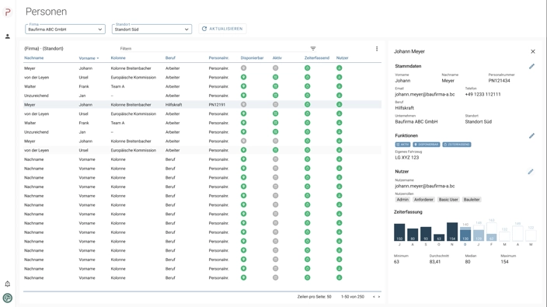Sort by the Nachname column
This screenshot has height=307, width=547.
pyautogui.click(x=34, y=58)
